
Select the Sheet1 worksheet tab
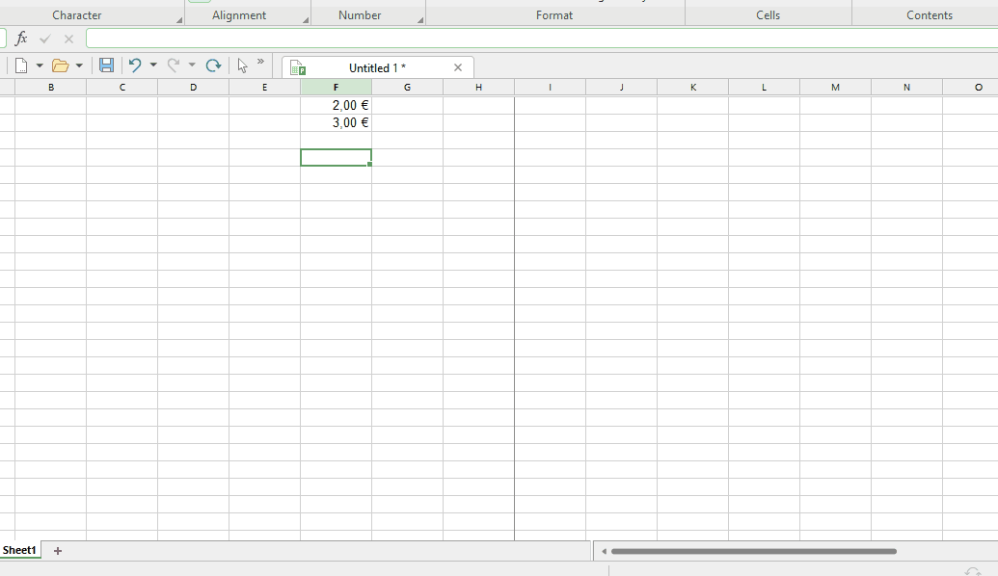19,551
